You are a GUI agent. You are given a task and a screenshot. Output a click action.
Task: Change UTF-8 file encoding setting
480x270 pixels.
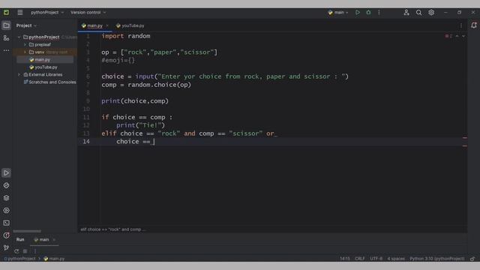[x=376, y=259]
